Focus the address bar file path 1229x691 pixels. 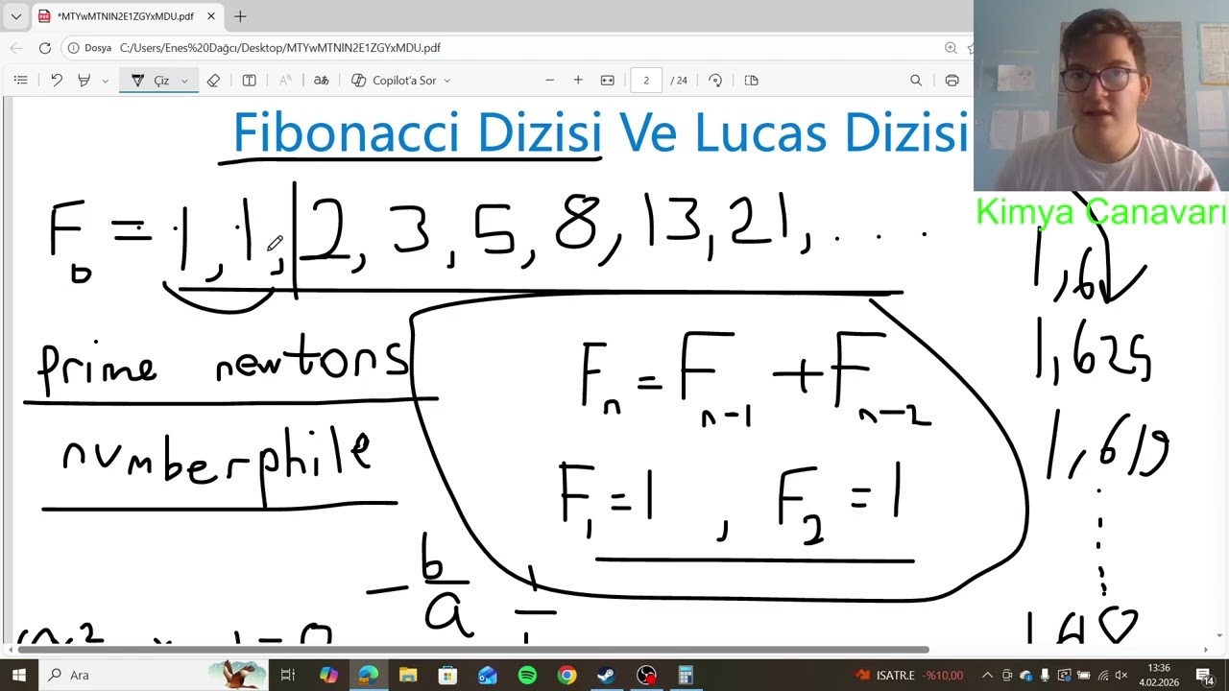tap(279, 47)
